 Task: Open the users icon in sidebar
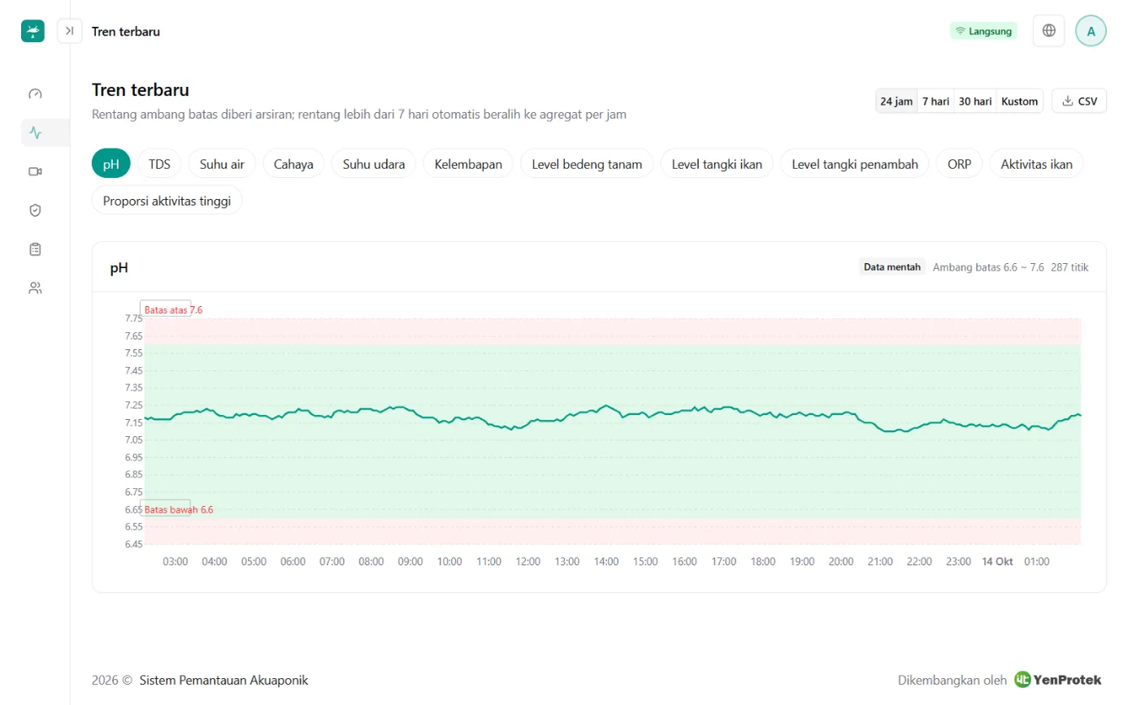point(35,288)
